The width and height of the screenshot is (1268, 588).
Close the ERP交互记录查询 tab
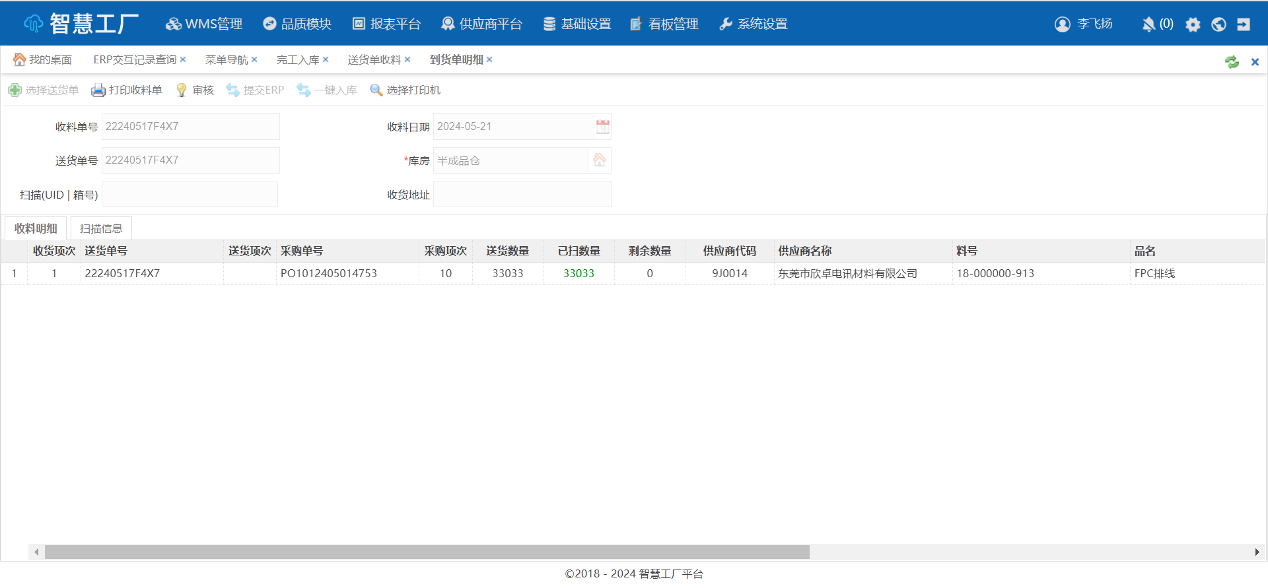(183, 59)
